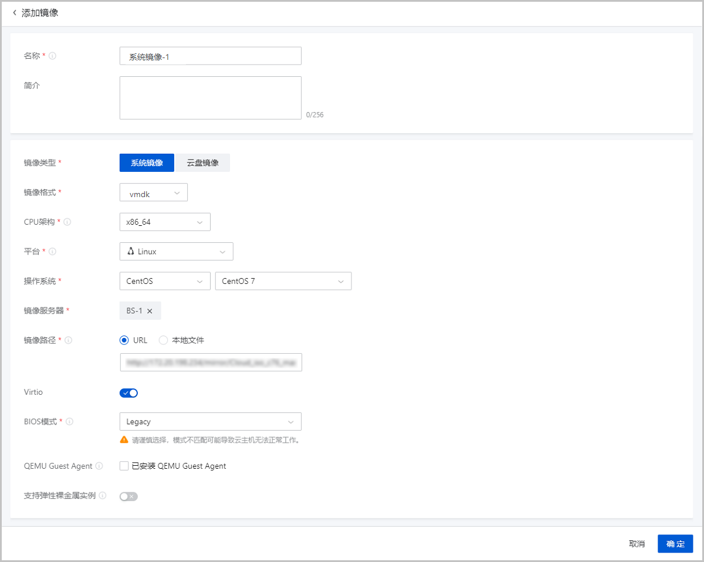Select the 系统镜像 image type tab
The image size is (704, 562).
click(x=147, y=162)
